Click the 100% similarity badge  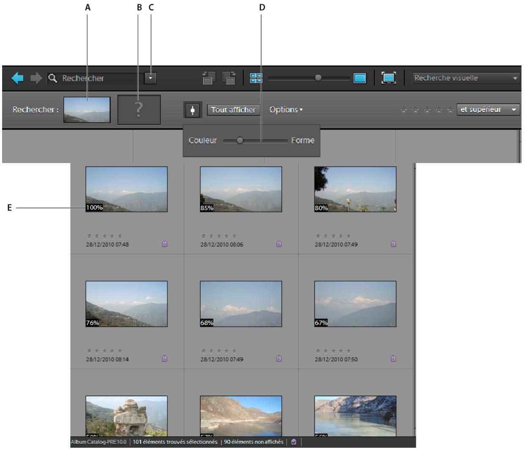(x=94, y=208)
